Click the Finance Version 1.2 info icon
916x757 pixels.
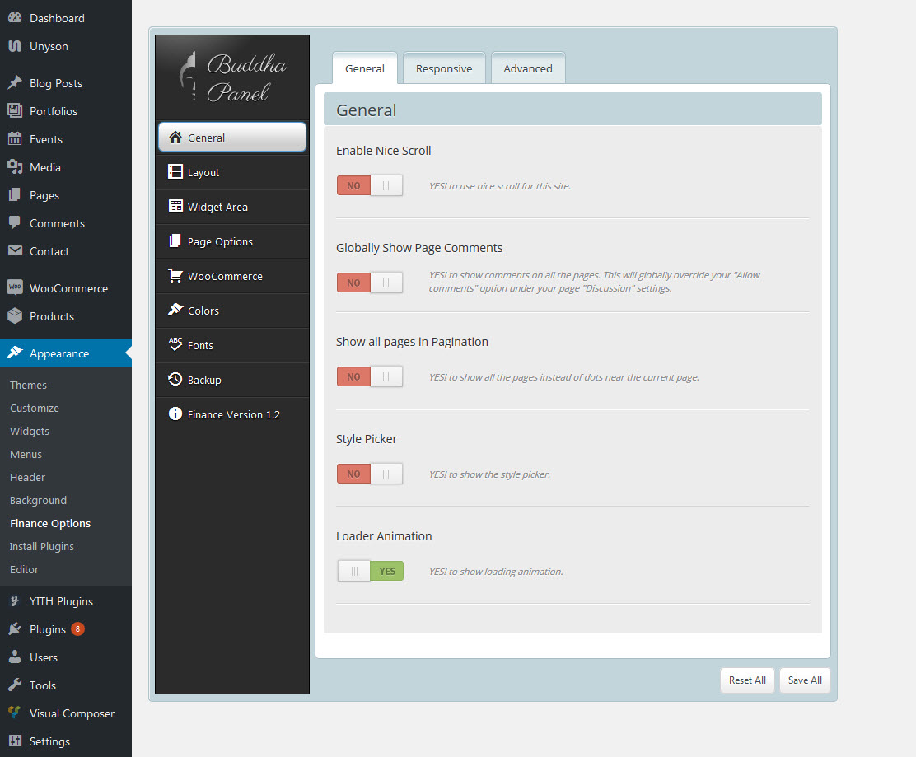coord(175,414)
